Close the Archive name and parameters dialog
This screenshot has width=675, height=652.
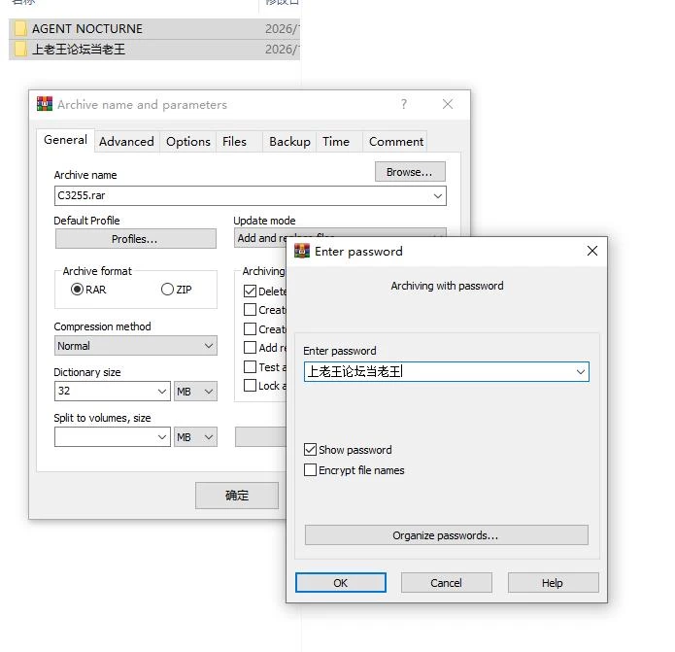click(x=448, y=104)
